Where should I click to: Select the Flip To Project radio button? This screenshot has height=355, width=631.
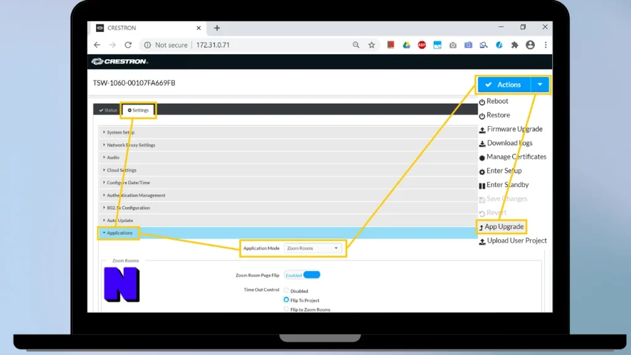(286, 300)
